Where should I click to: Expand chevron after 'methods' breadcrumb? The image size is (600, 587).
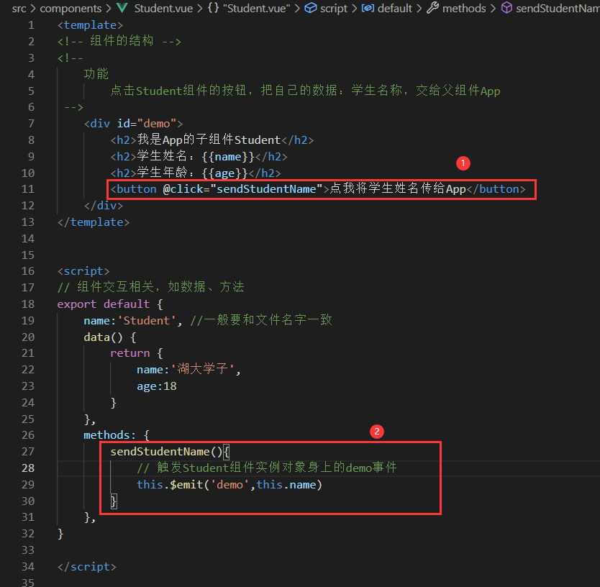pos(494,9)
